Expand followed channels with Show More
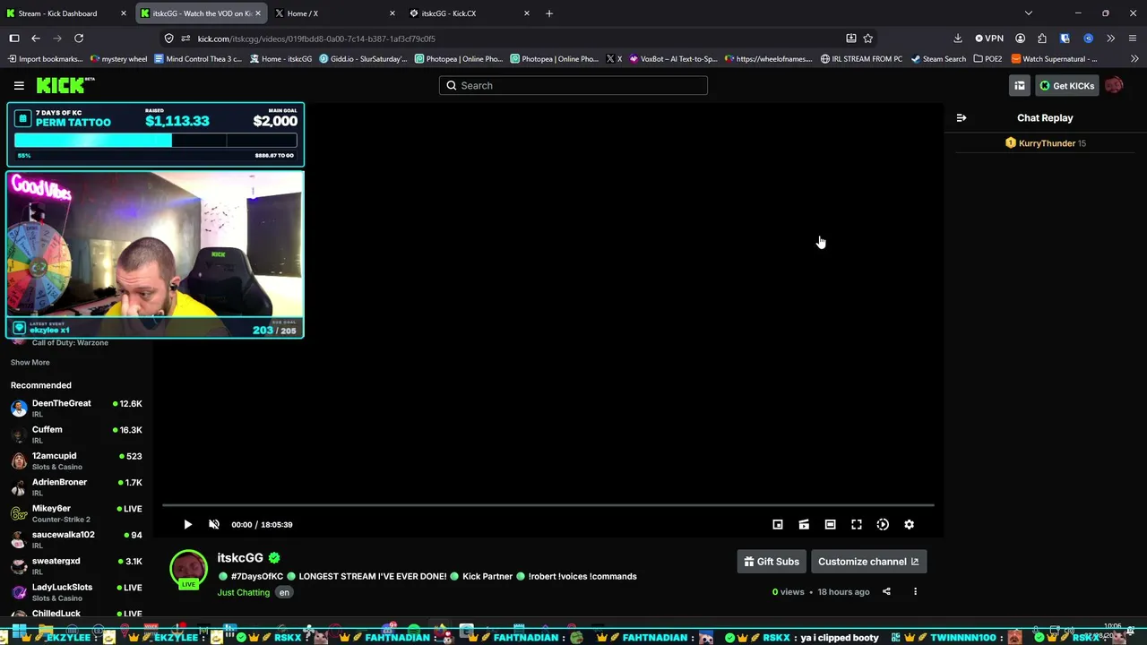1147x645 pixels. (30, 363)
